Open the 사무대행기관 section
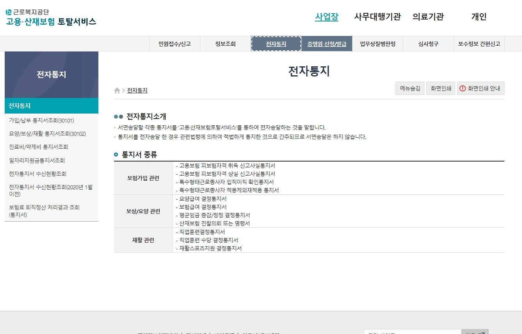This screenshot has width=522, height=334. 377,17
